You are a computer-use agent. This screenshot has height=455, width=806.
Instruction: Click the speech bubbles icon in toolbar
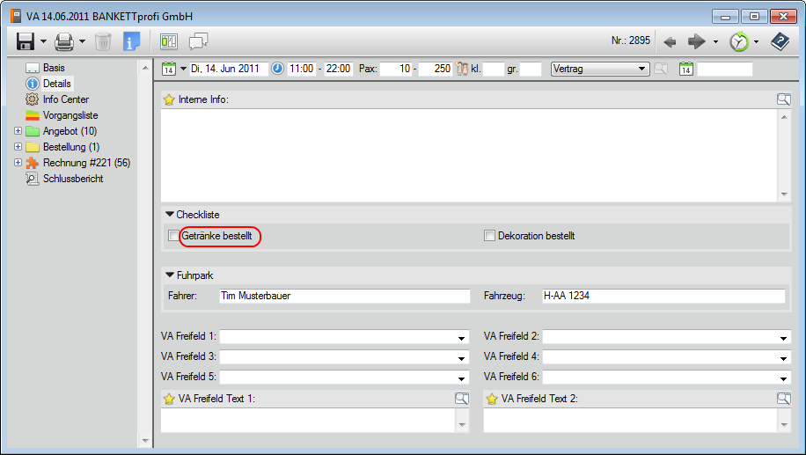click(x=198, y=41)
